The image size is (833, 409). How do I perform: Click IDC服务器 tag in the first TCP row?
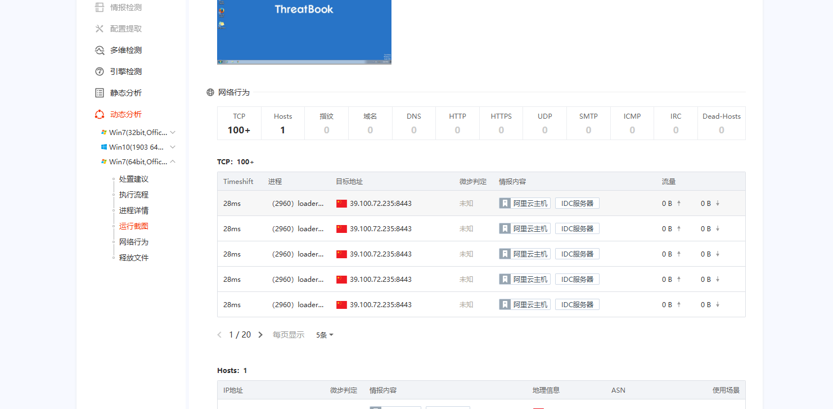pos(577,203)
